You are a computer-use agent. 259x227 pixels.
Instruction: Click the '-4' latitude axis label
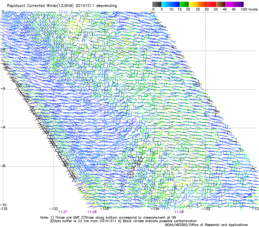[x=3, y=88]
